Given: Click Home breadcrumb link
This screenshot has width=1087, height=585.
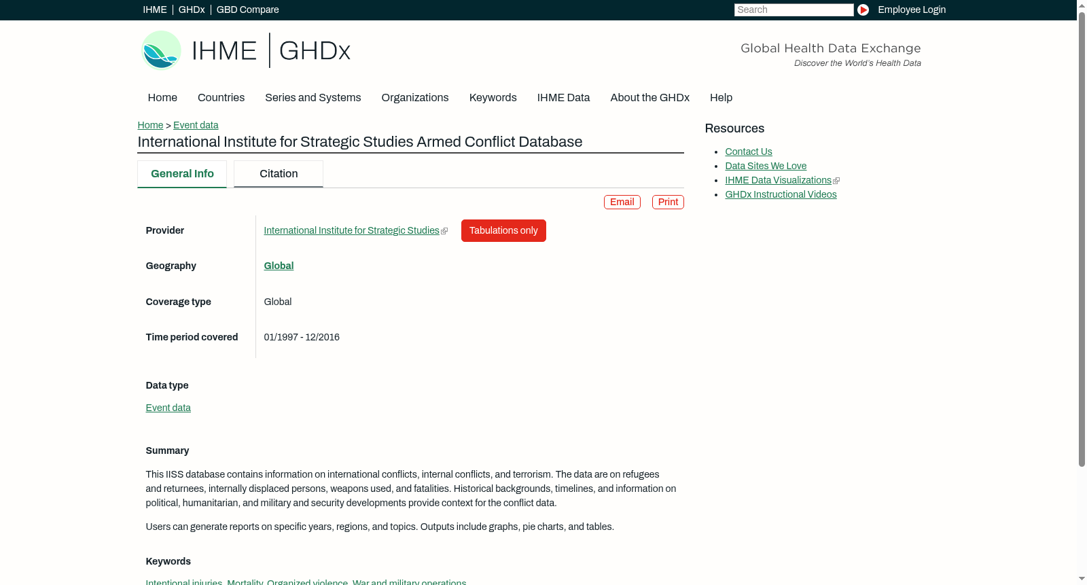Looking at the screenshot, I should pos(150,125).
